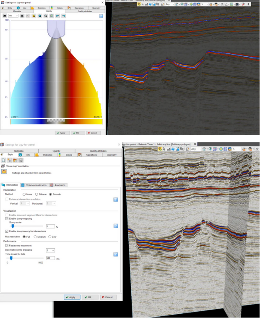Screen dimensions: 260x318
Task: Switch to Volume visualization tab
Action: (34, 185)
